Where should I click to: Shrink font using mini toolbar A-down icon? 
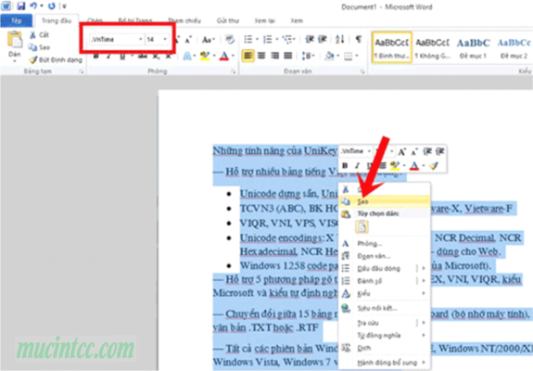click(x=414, y=152)
